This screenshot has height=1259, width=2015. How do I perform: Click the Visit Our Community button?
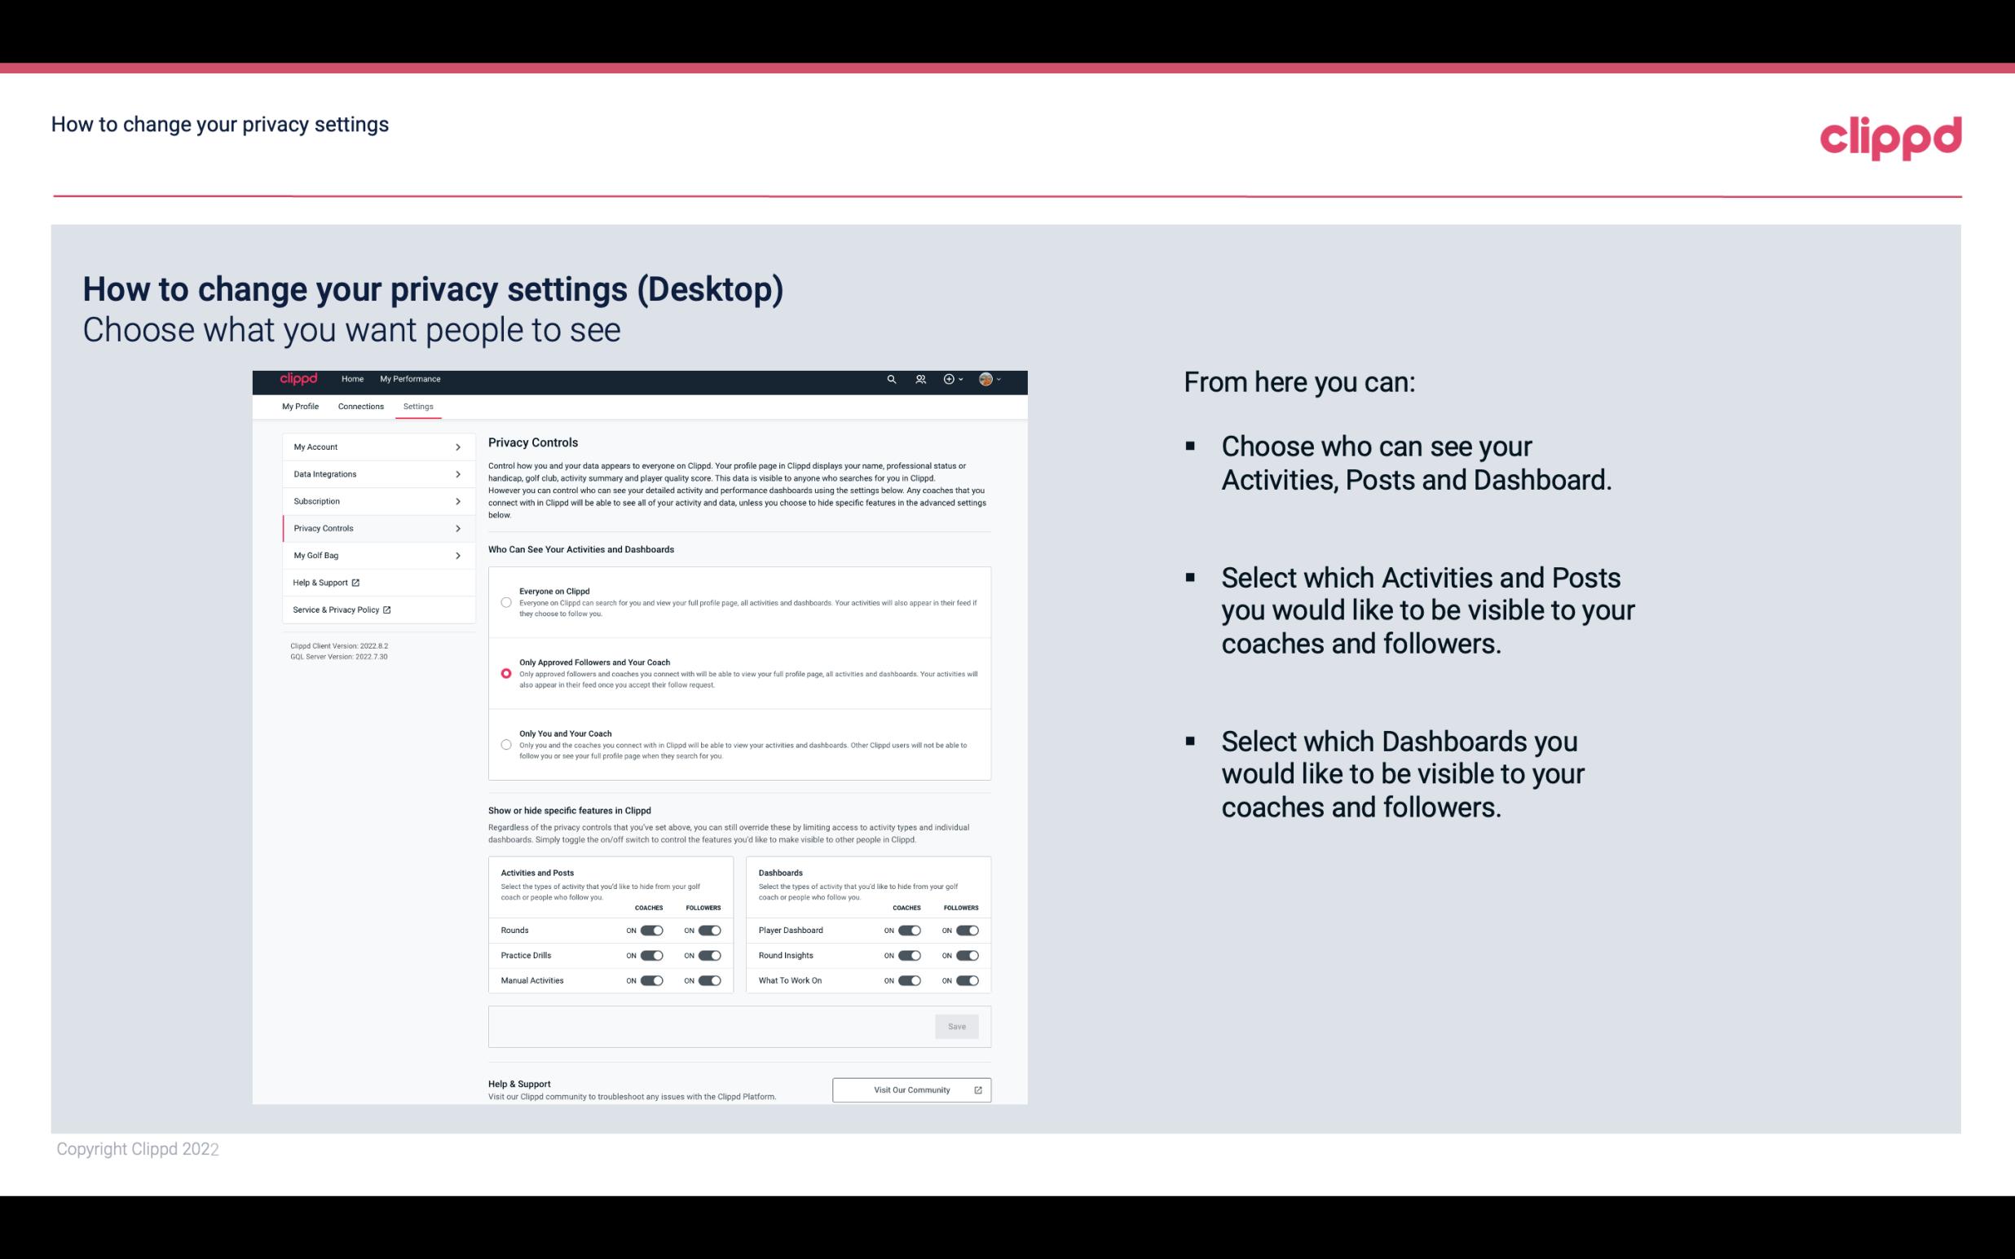tap(911, 1090)
